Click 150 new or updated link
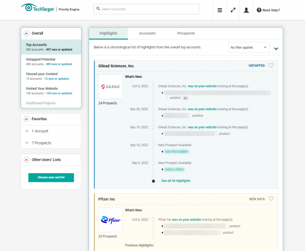The height and width of the screenshot is (251, 305). [x=59, y=93]
